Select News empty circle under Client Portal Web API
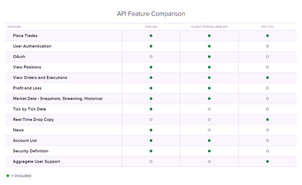Image resolution: width=302 pixels, height=185 pixels. [209, 130]
